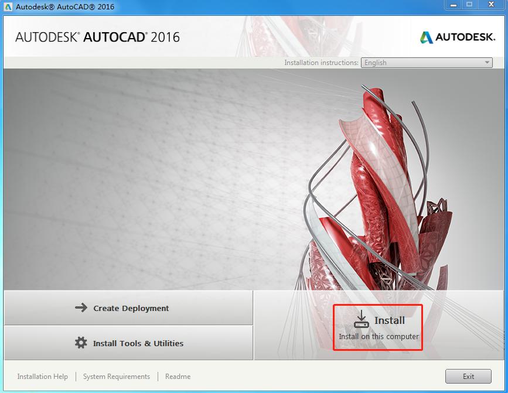The image size is (508, 393).
Task: Exit the installer
Action: (468, 376)
